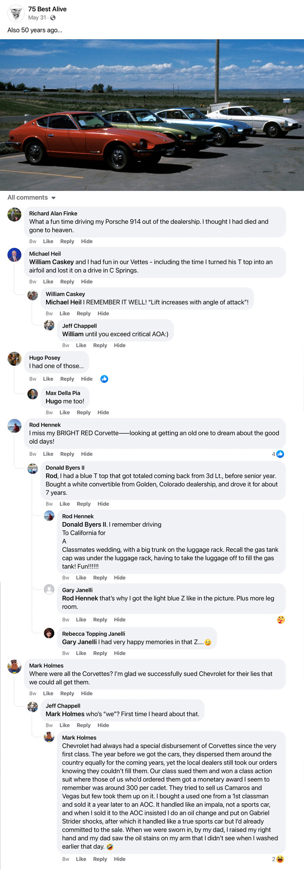The height and width of the screenshot is (872, 304).
Task: Like Richard Alan Finke's Porsche comment
Action: (x=48, y=241)
